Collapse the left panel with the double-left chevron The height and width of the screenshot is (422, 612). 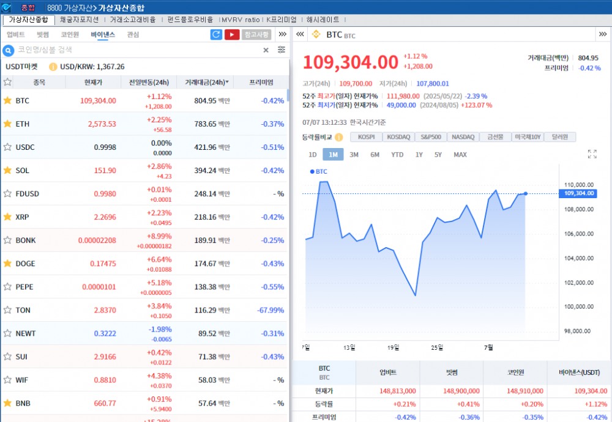click(299, 34)
